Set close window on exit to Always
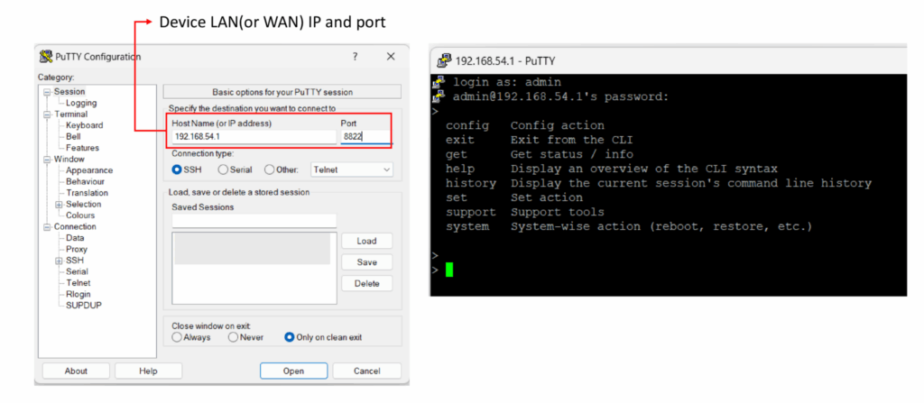The height and width of the screenshot is (403, 924). coord(177,337)
